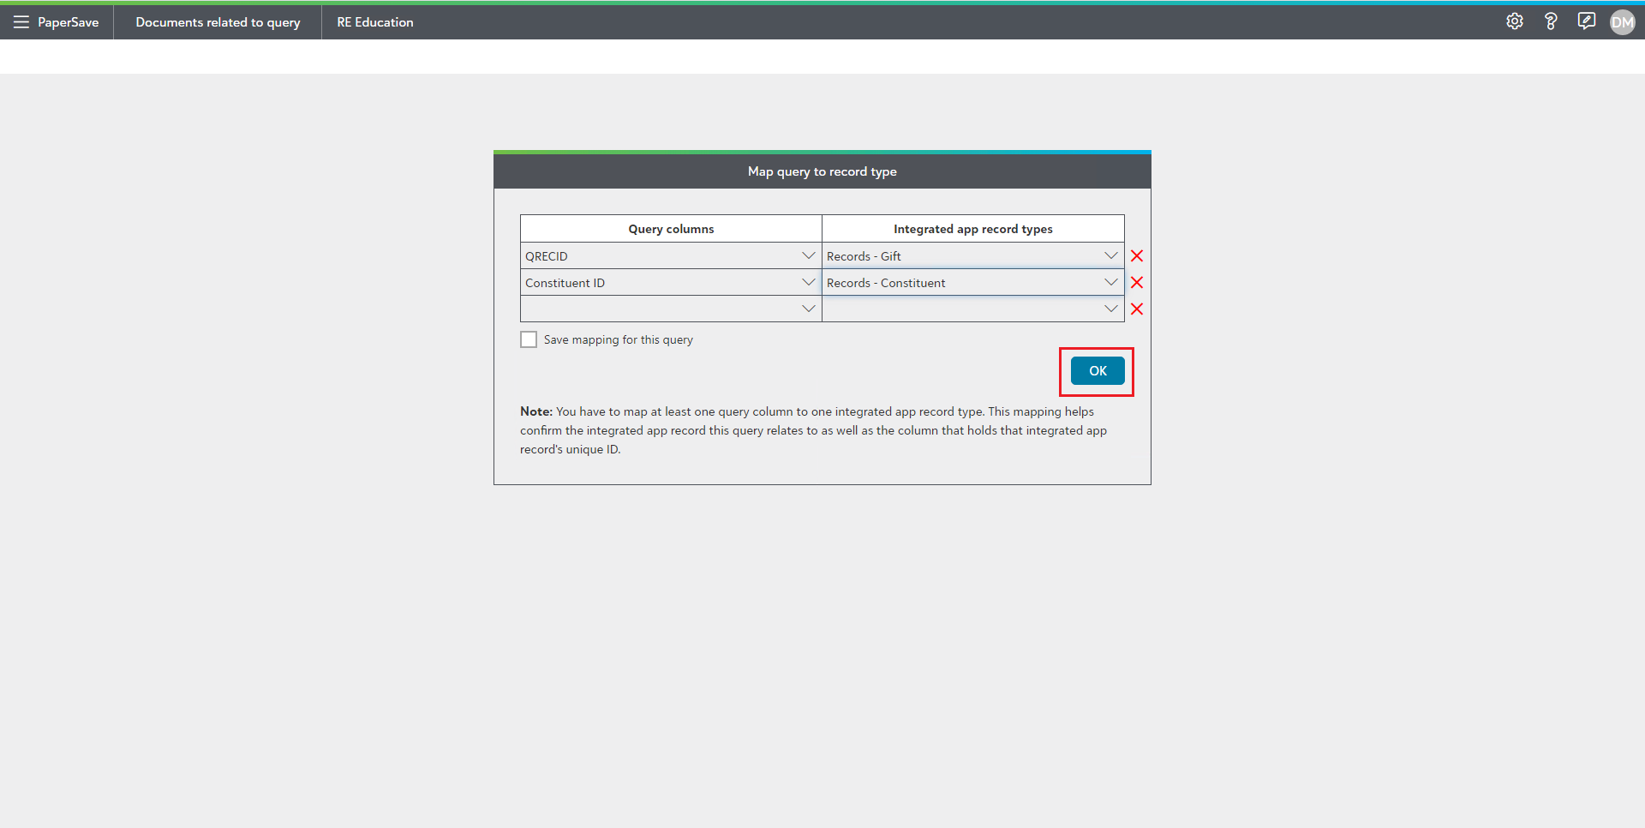Image resolution: width=1645 pixels, height=828 pixels.
Task: Click the Query columns table header
Action: pos(671,229)
